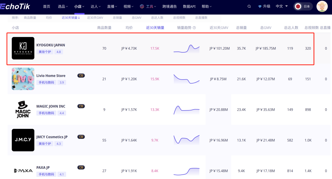Click the user avatar icon

[322, 6]
